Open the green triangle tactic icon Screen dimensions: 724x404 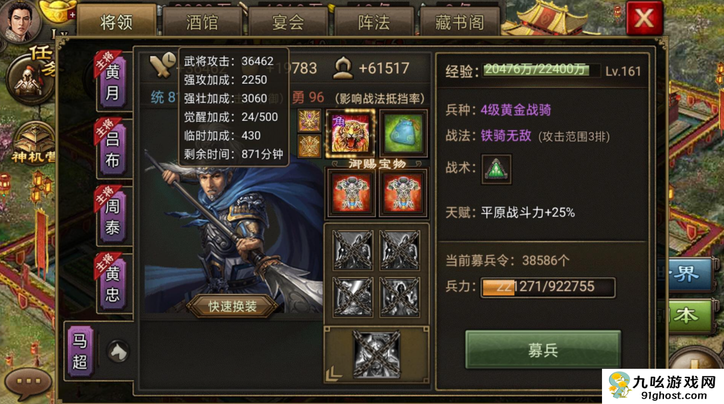tap(496, 169)
